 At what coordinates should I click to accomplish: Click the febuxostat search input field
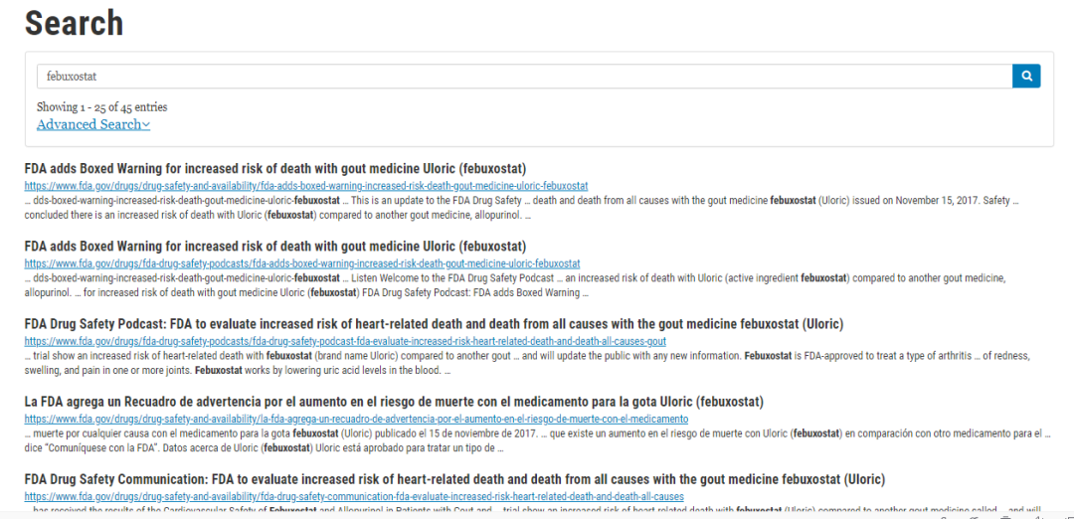click(525, 76)
